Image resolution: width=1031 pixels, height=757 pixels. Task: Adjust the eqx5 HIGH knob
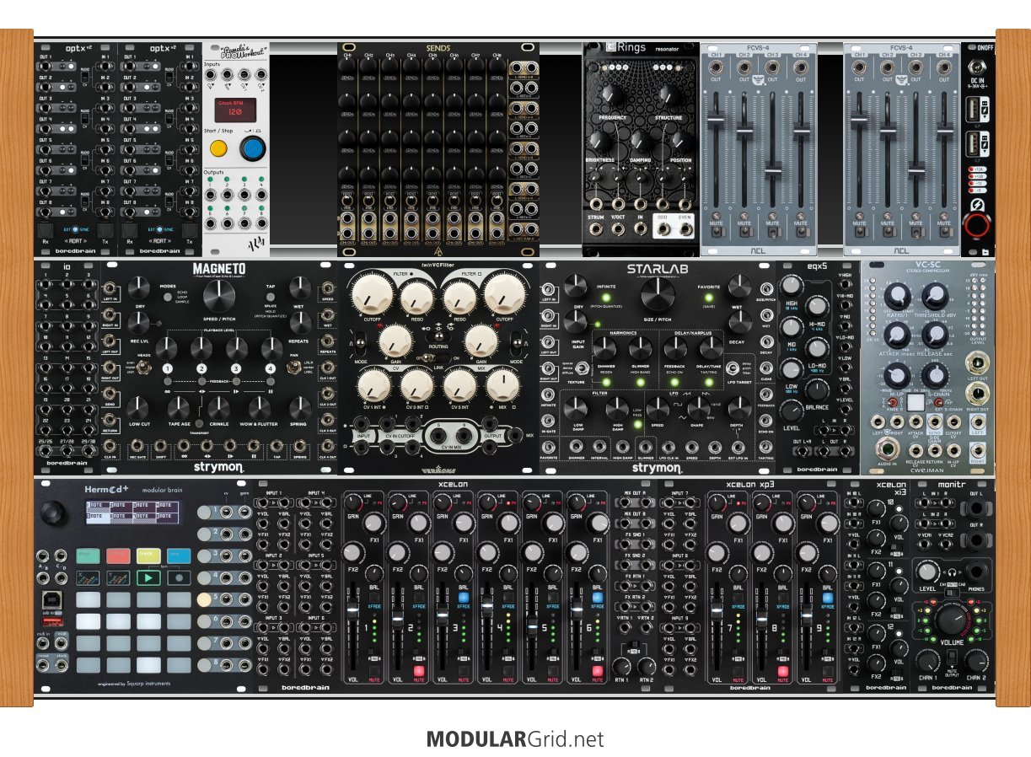[792, 287]
